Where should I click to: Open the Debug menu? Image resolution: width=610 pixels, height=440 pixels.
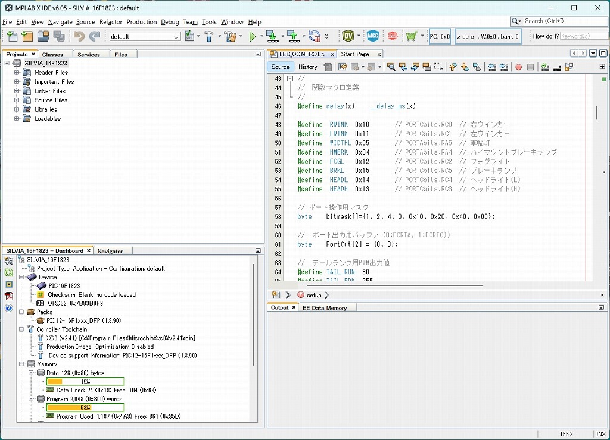coord(170,22)
